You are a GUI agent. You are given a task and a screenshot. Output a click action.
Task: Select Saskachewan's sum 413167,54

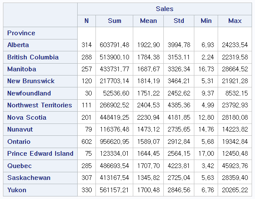point(114,178)
